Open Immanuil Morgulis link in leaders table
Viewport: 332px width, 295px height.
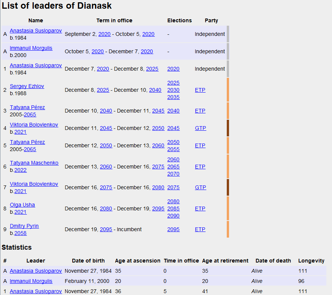click(31, 48)
